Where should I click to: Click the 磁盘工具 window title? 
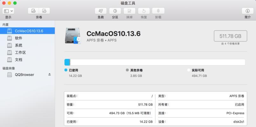click(128, 3)
